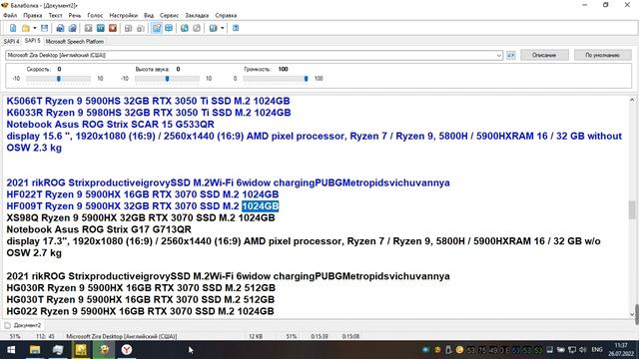Click the ENG language indicator

(597, 350)
